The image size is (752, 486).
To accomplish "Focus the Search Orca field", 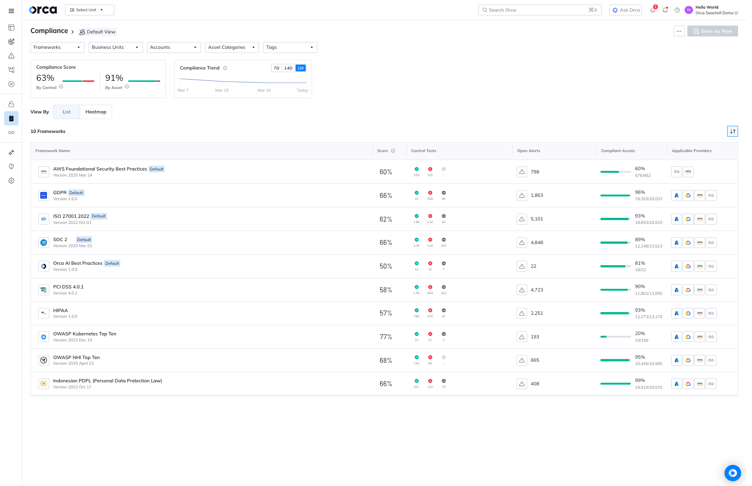I will point(540,10).
